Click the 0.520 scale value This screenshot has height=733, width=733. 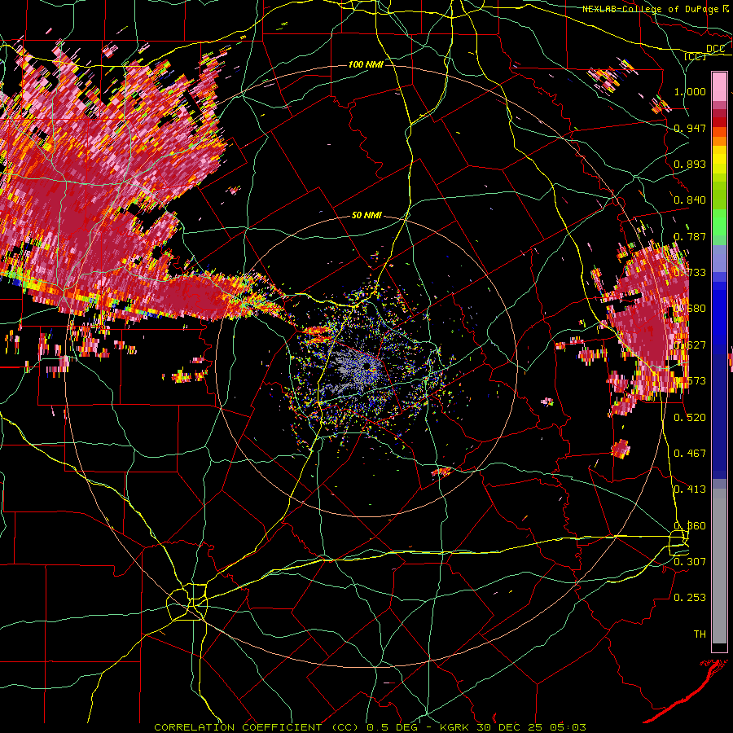[x=690, y=418]
